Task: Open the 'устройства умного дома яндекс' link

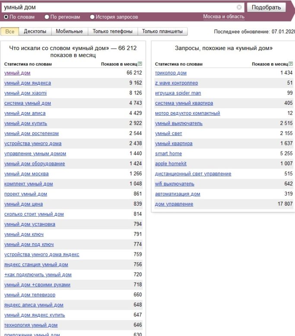Action: coord(41,254)
